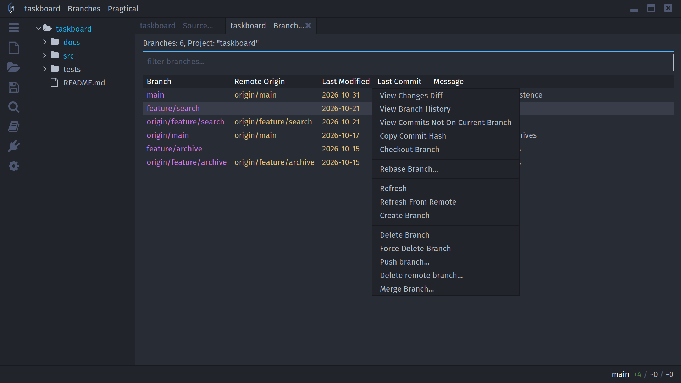Switch to the taskboard Source tab
Viewport: 681px width, 383px height.
(x=180, y=26)
